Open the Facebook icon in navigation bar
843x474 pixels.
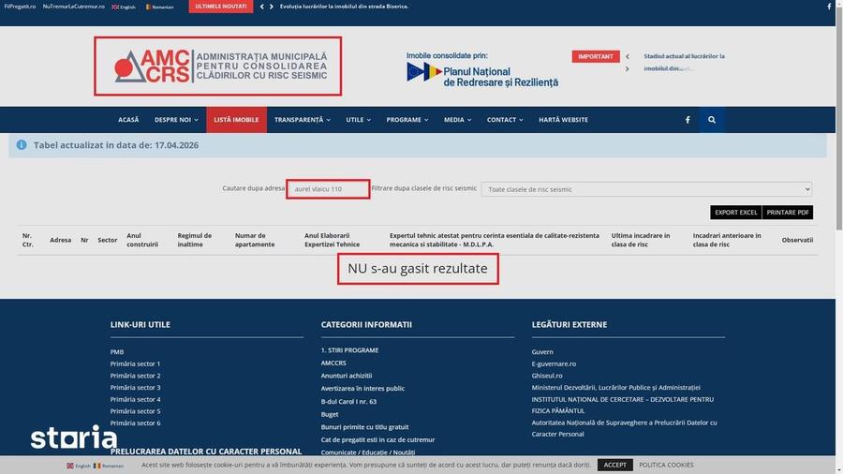pos(688,120)
